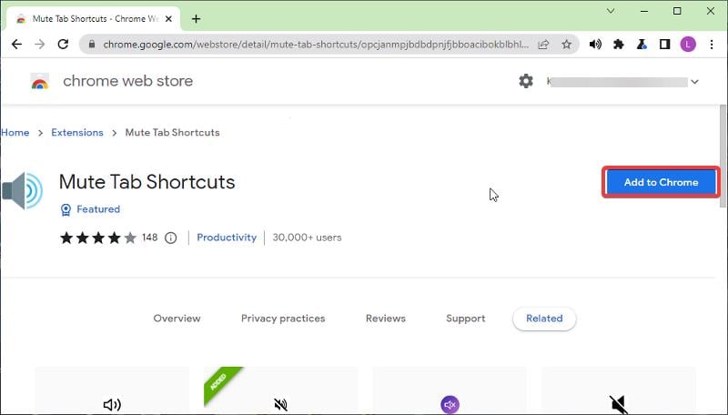Expand the account email dropdown arrow
Image resolution: width=728 pixels, height=415 pixels.
coord(694,82)
